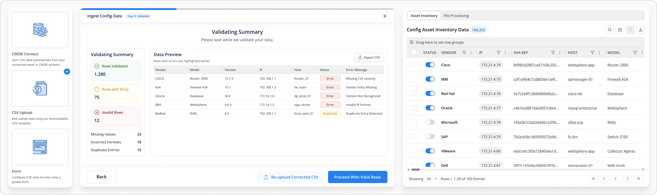Image resolution: width=657 pixels, height=195 pixels.
Task: Open the VENDOR column filter
Action: click(x=464, y=53)
